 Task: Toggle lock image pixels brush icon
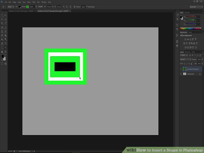pos(187,64)
